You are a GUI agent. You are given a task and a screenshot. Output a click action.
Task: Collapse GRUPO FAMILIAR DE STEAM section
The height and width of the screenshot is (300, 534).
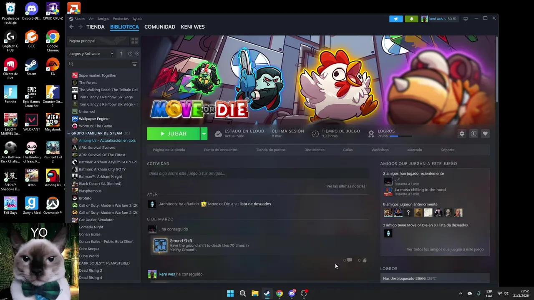tap(69, 133)
